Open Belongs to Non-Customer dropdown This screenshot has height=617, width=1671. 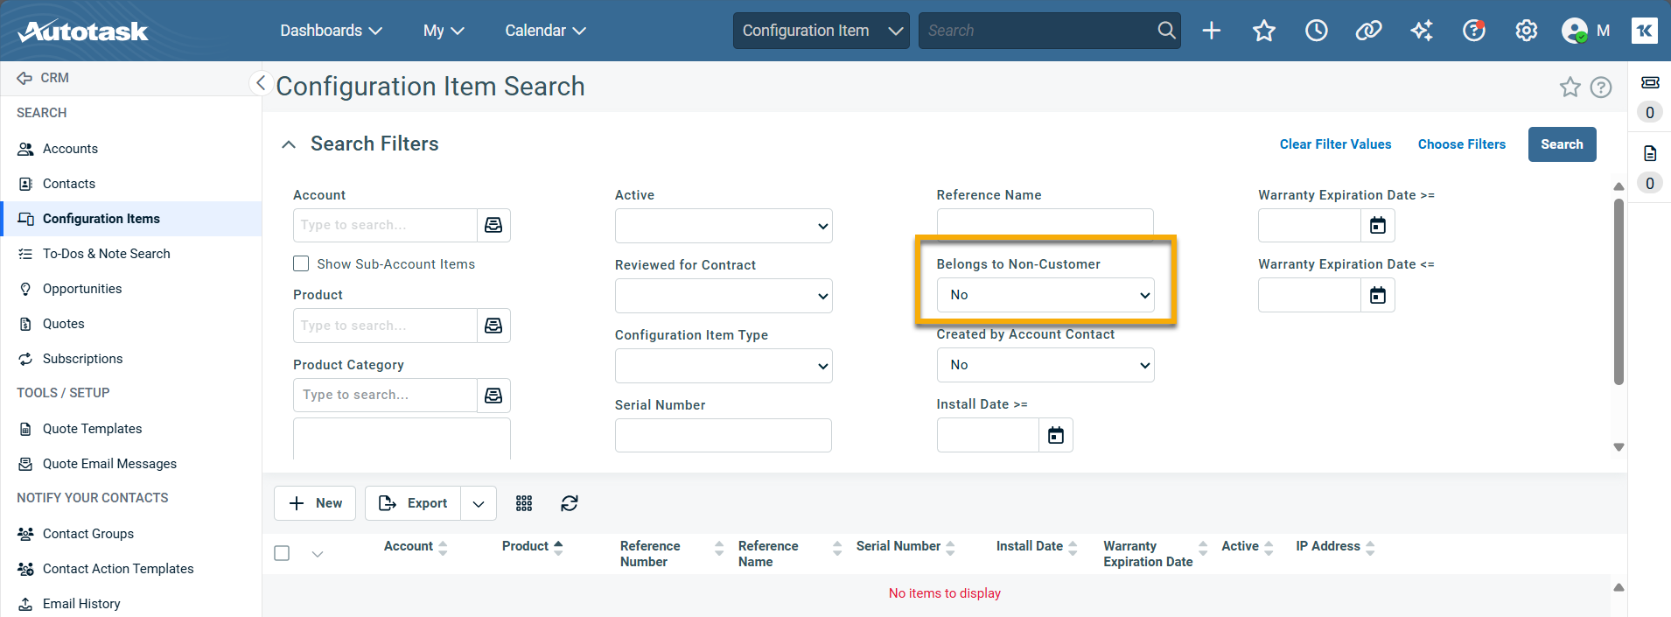pyautogui.click(x=1045, y=295)
